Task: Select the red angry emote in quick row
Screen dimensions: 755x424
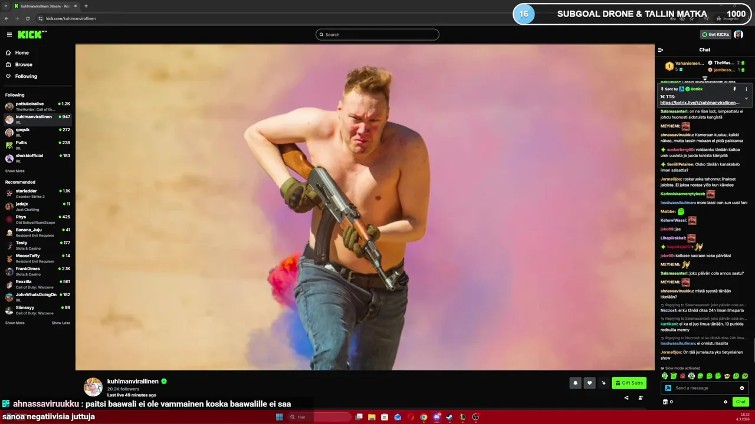Action: pos(682,376)
